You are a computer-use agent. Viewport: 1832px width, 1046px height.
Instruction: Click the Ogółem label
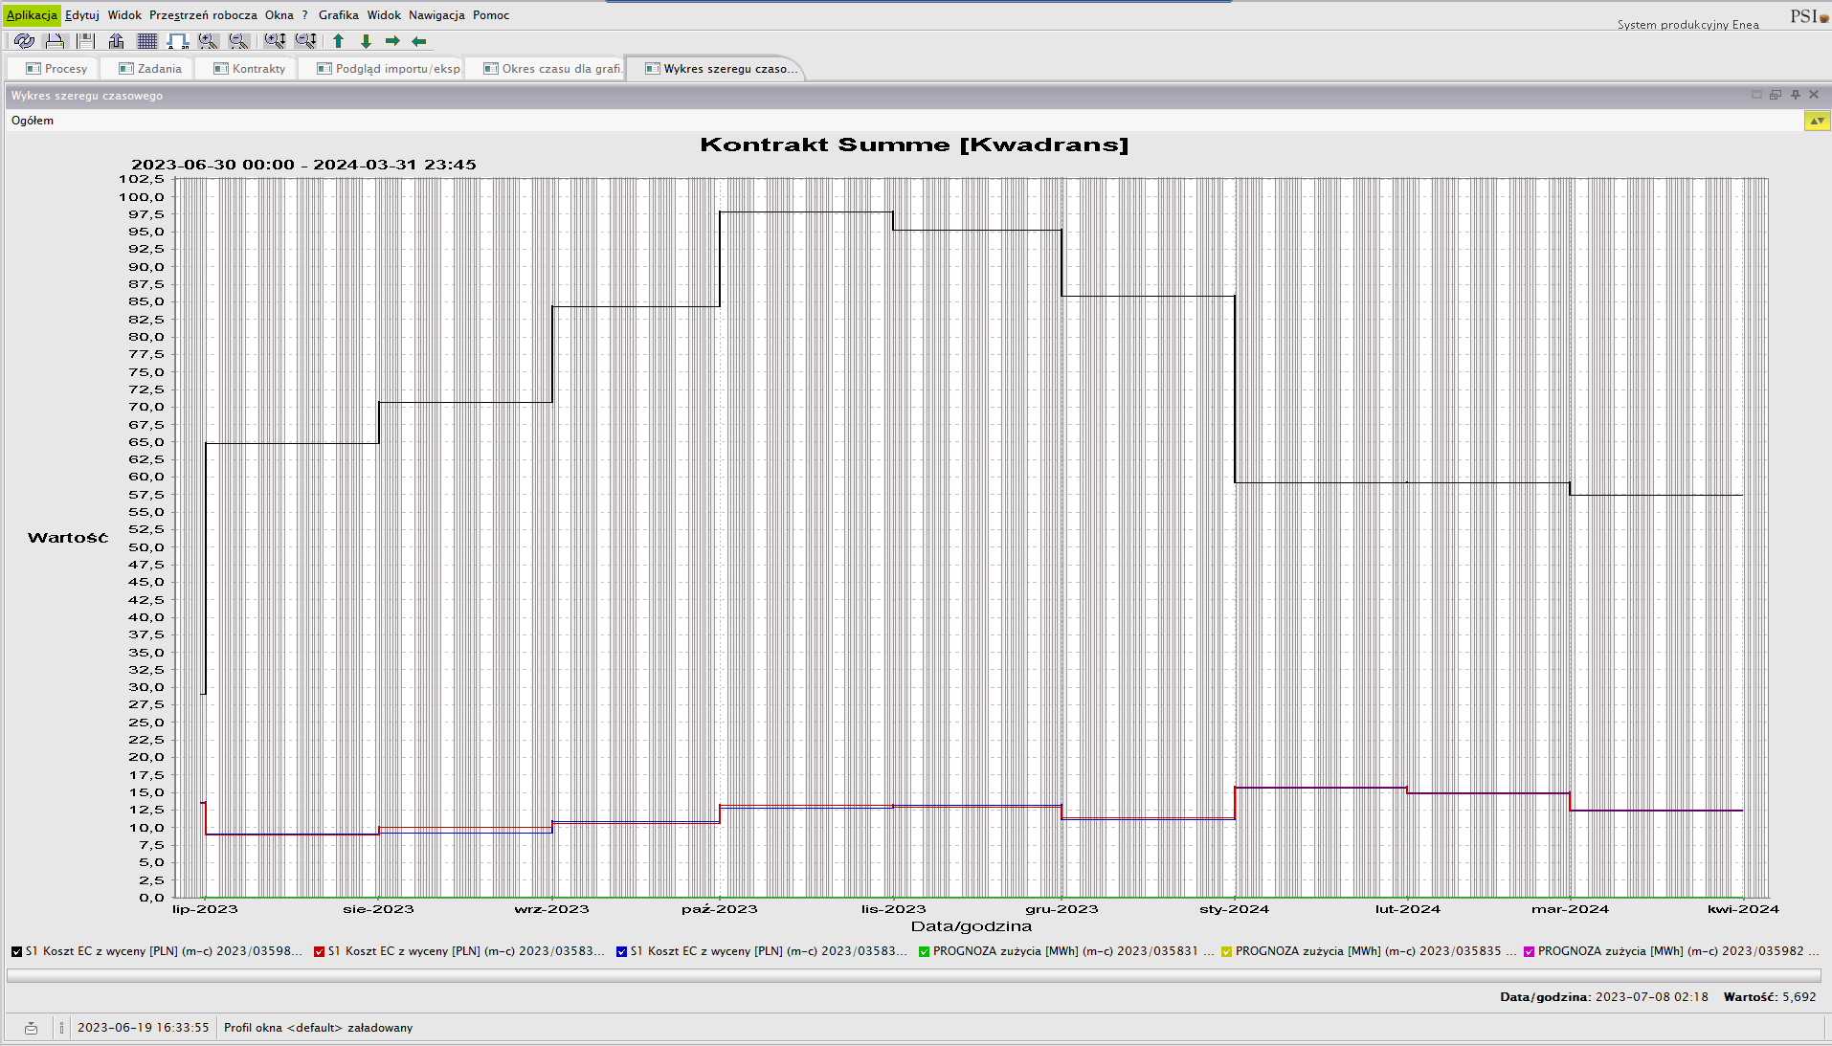[33, 121]
